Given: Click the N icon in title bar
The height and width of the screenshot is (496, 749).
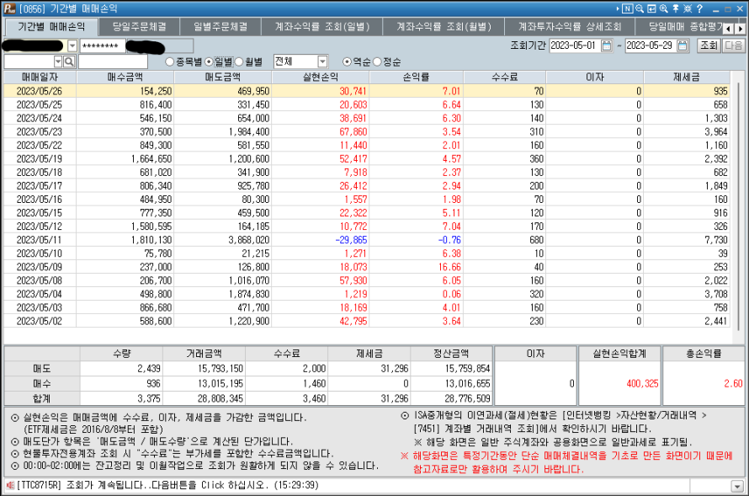Looking at the screenshot, I should [x=627, y=8].
